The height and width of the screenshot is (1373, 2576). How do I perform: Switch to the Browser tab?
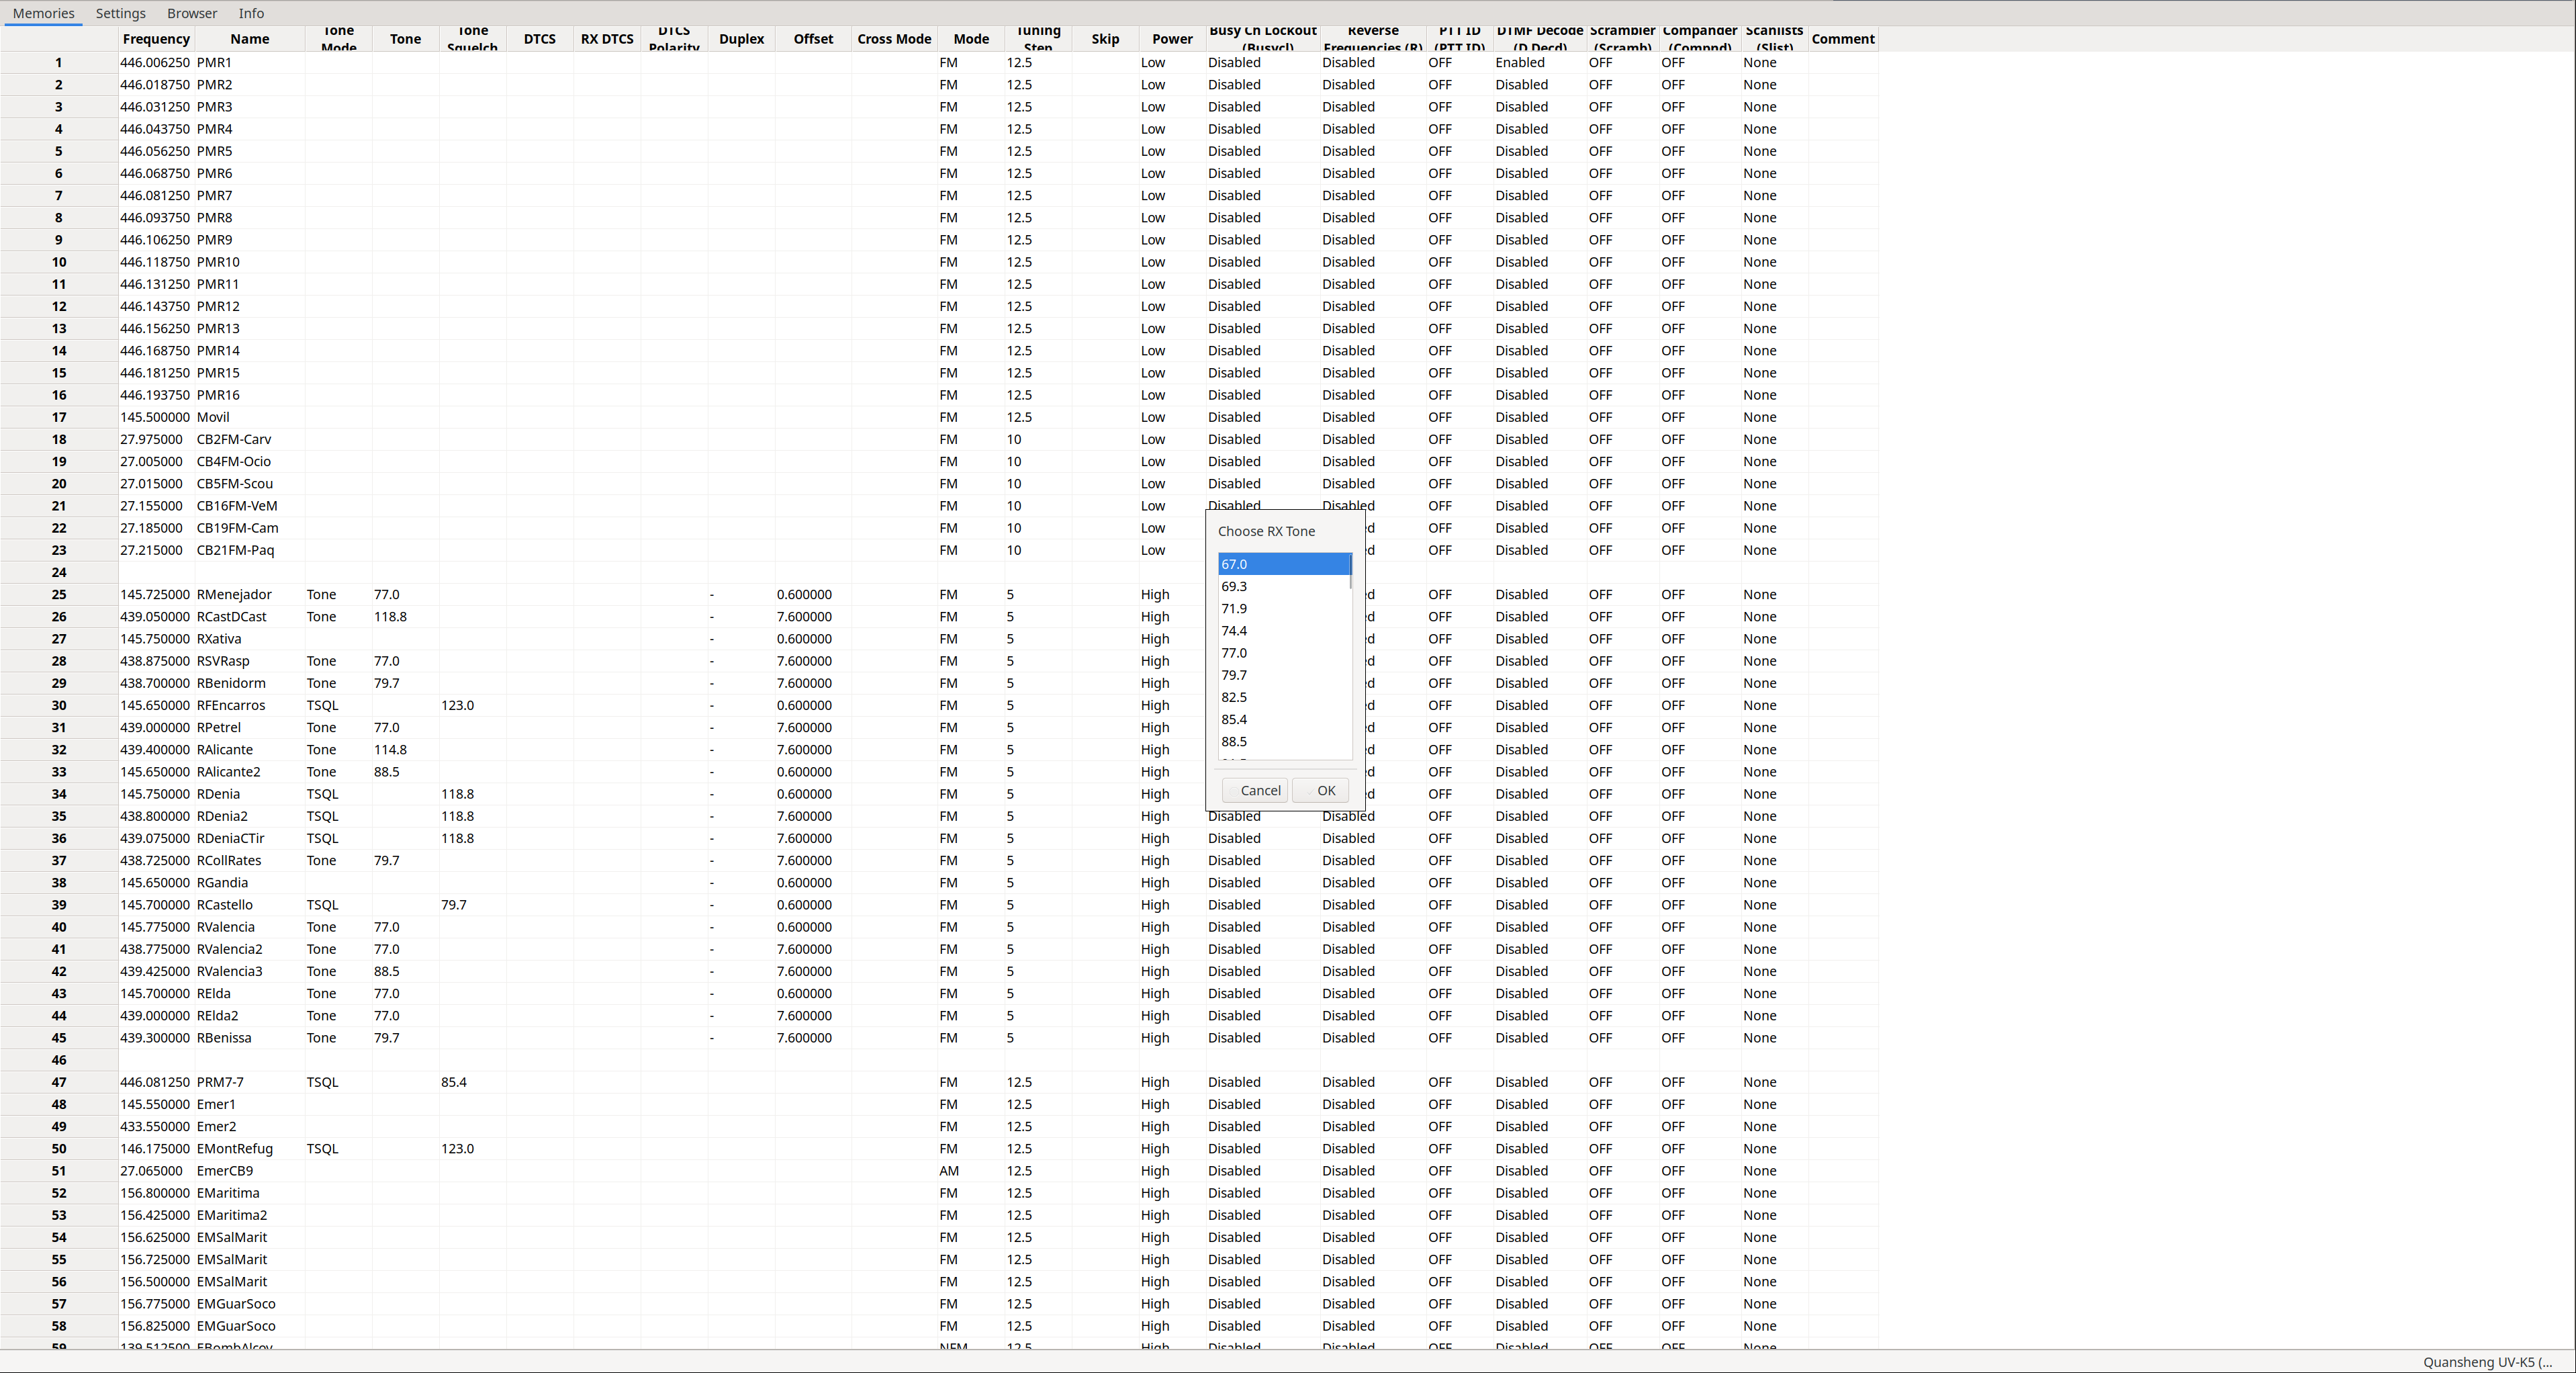[x=192, y=13]
